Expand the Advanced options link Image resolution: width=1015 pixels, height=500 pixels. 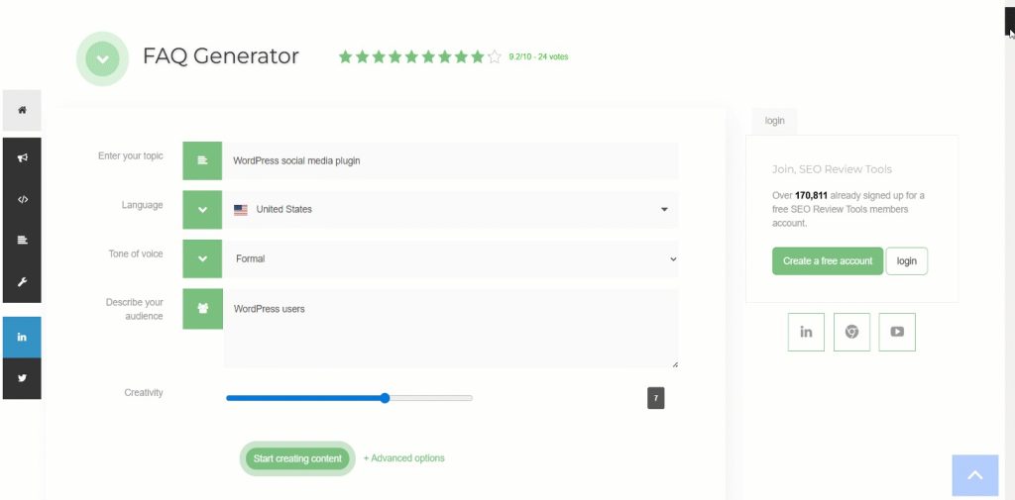click(404, 458)
